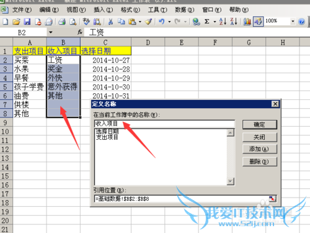
Task: Click the Undo arrow icon
Action: pyautogui.click(x=162, y=22)
